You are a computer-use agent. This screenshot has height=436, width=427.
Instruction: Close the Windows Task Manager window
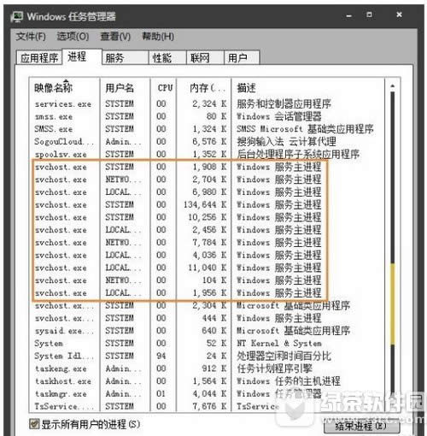399,15
